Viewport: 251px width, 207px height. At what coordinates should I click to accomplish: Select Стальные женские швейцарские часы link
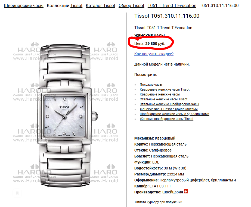[169, 104]
